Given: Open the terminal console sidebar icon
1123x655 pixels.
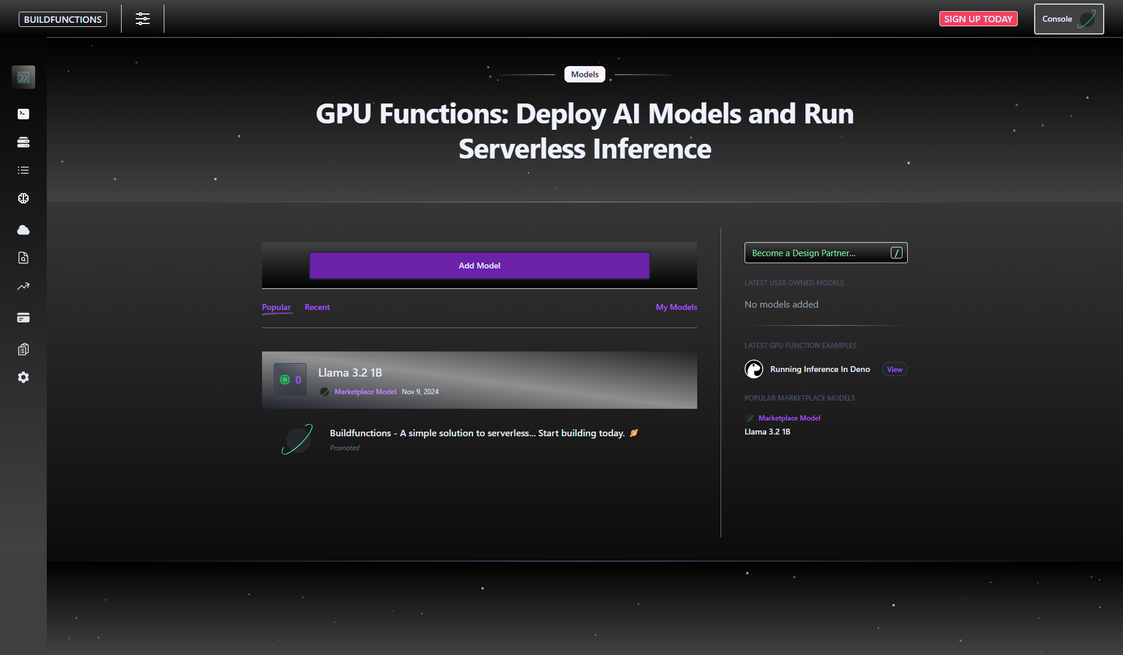Looking at the screenshot, I should [23, 114].
